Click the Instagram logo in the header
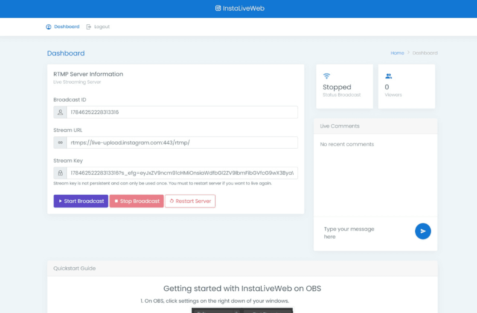This screenshot has width=477, height=313. tap(218, 8)
